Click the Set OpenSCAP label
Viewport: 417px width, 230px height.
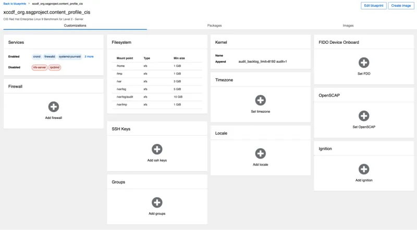pos(364,127)
